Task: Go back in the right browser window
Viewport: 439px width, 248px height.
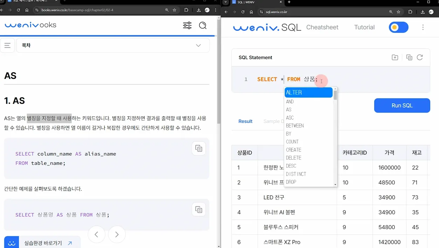Action: click(x=226, y=12)
